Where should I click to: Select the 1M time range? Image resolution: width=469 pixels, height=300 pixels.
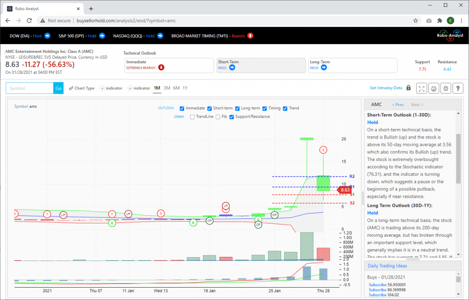tap(157, 88)
